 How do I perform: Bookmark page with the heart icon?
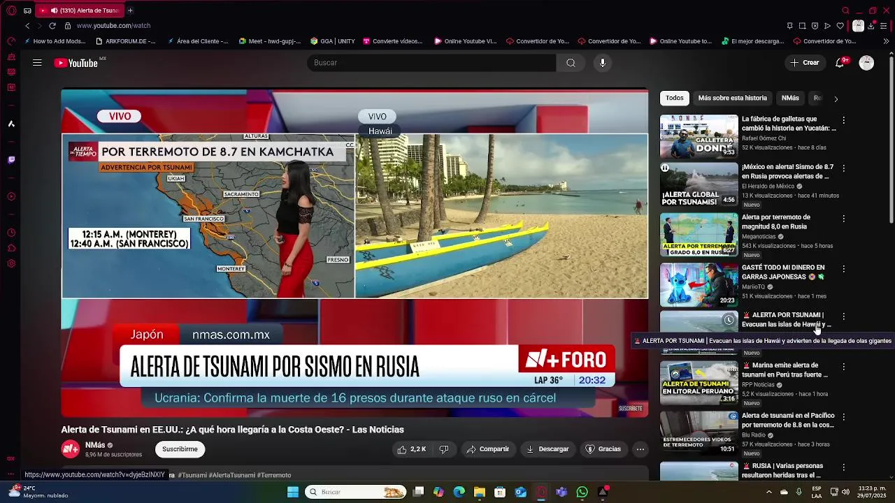tap(840, 26)
